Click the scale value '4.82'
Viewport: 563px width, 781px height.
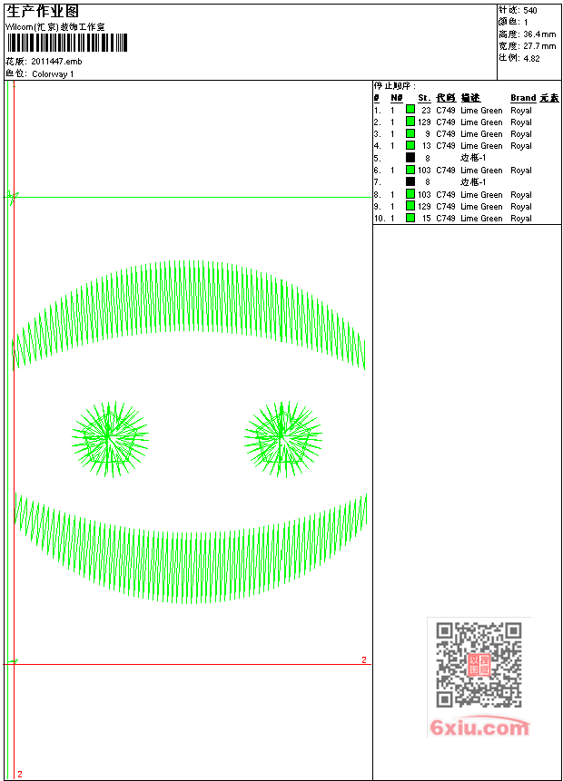click(531, 58)
